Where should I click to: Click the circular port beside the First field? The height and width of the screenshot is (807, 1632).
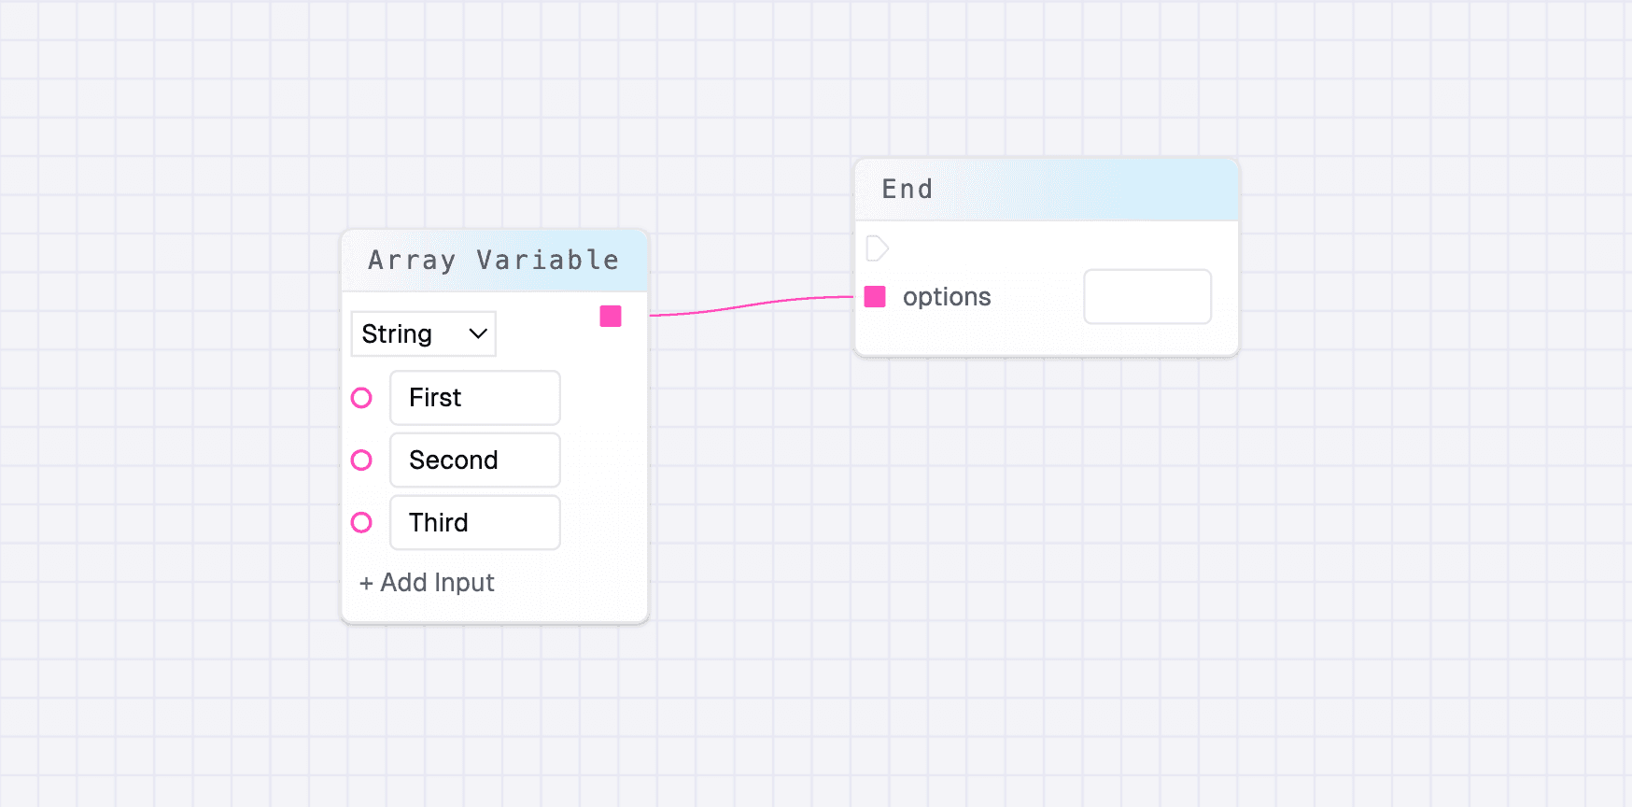(362, 398)
